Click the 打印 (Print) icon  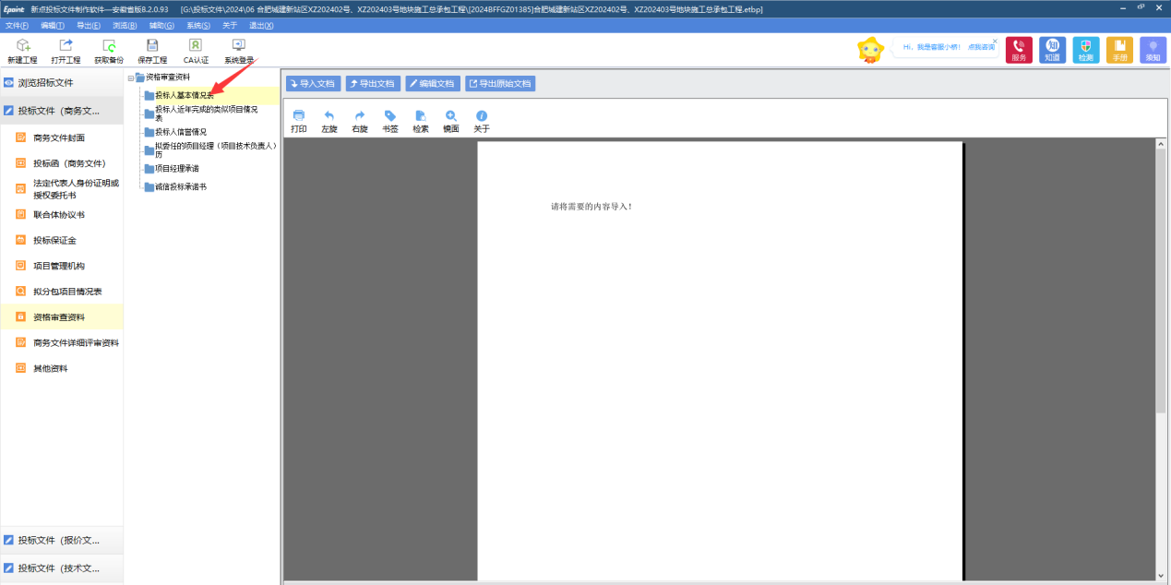298,121
